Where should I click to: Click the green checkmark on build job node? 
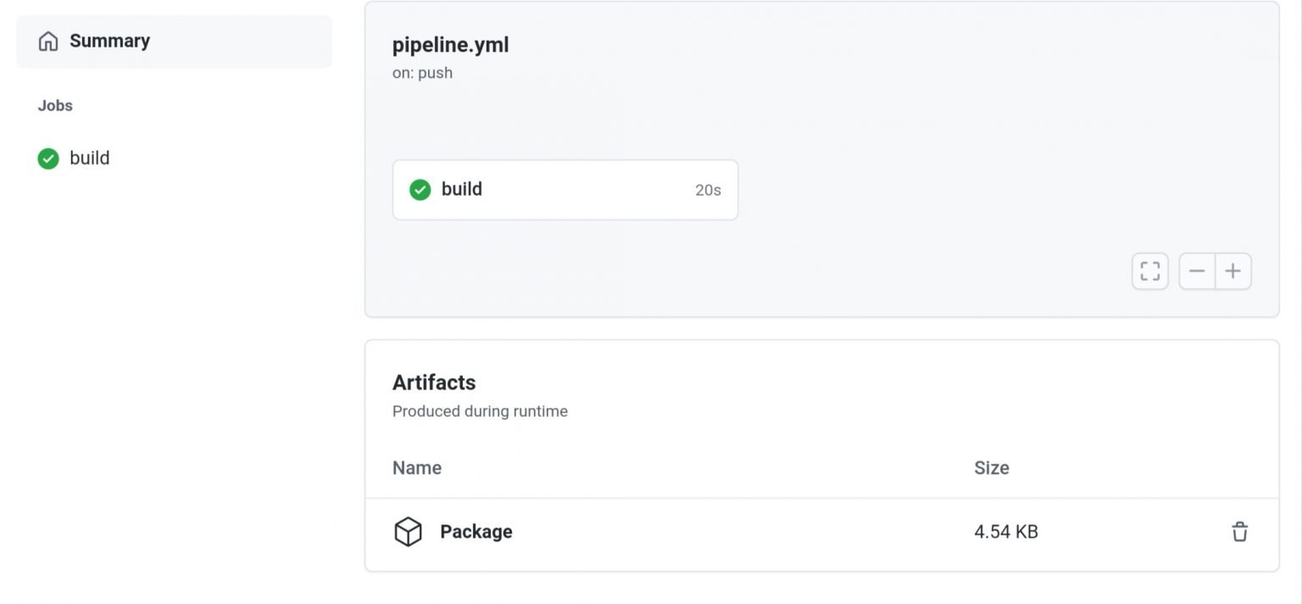(420, 190)
